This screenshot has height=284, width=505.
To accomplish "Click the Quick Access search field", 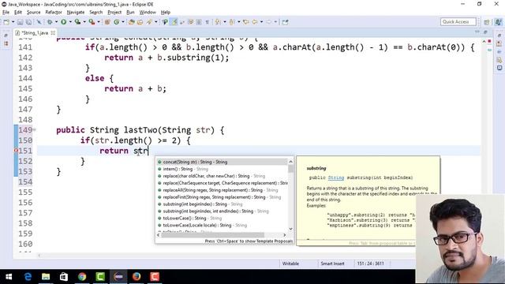I will pos(458,21).
